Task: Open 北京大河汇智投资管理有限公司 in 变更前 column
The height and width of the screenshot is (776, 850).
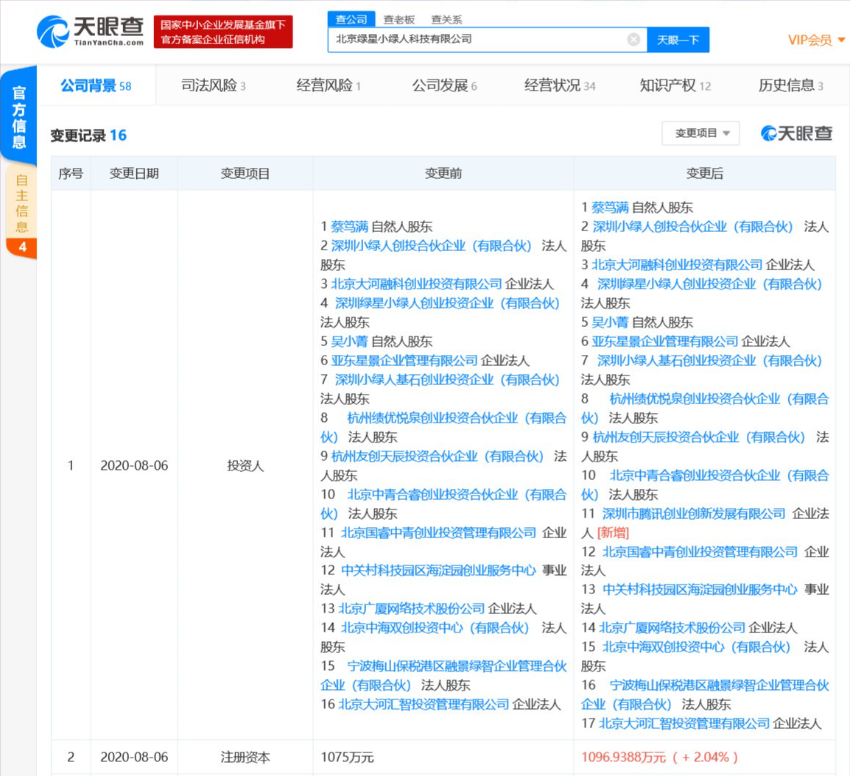Action: click(424, 704)
